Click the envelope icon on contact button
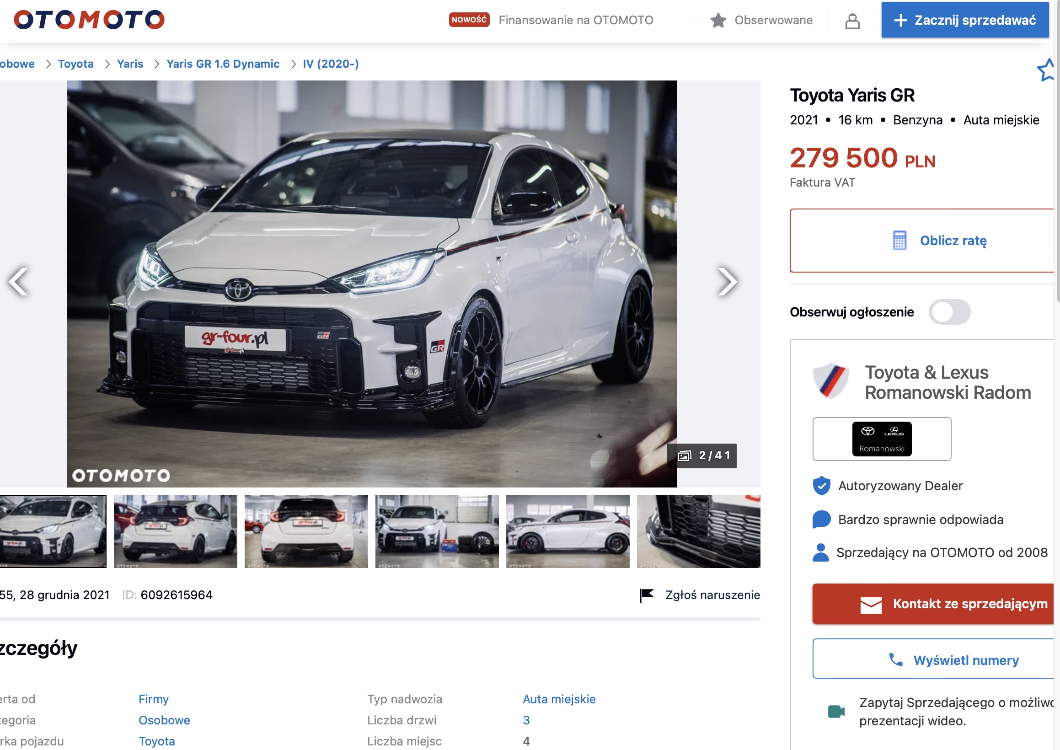The width and height of the screenshot is (1060, 750). 871,605
